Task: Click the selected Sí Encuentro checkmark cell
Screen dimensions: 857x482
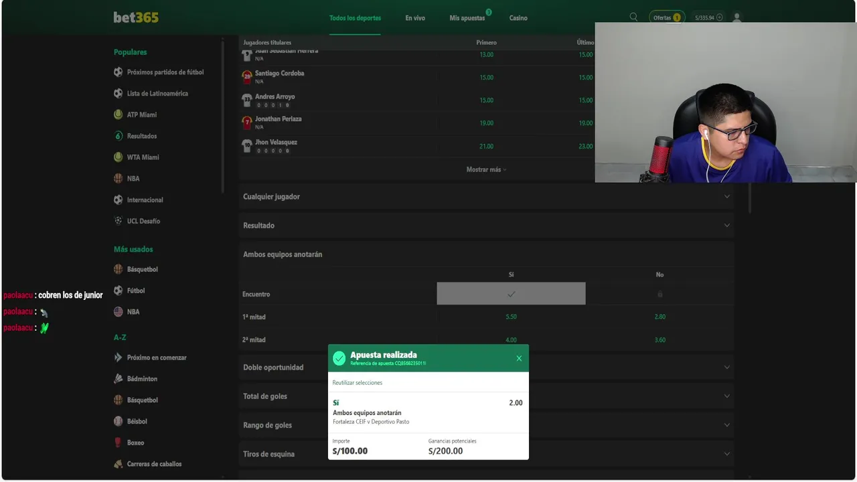Action: [x=511, y=294]
